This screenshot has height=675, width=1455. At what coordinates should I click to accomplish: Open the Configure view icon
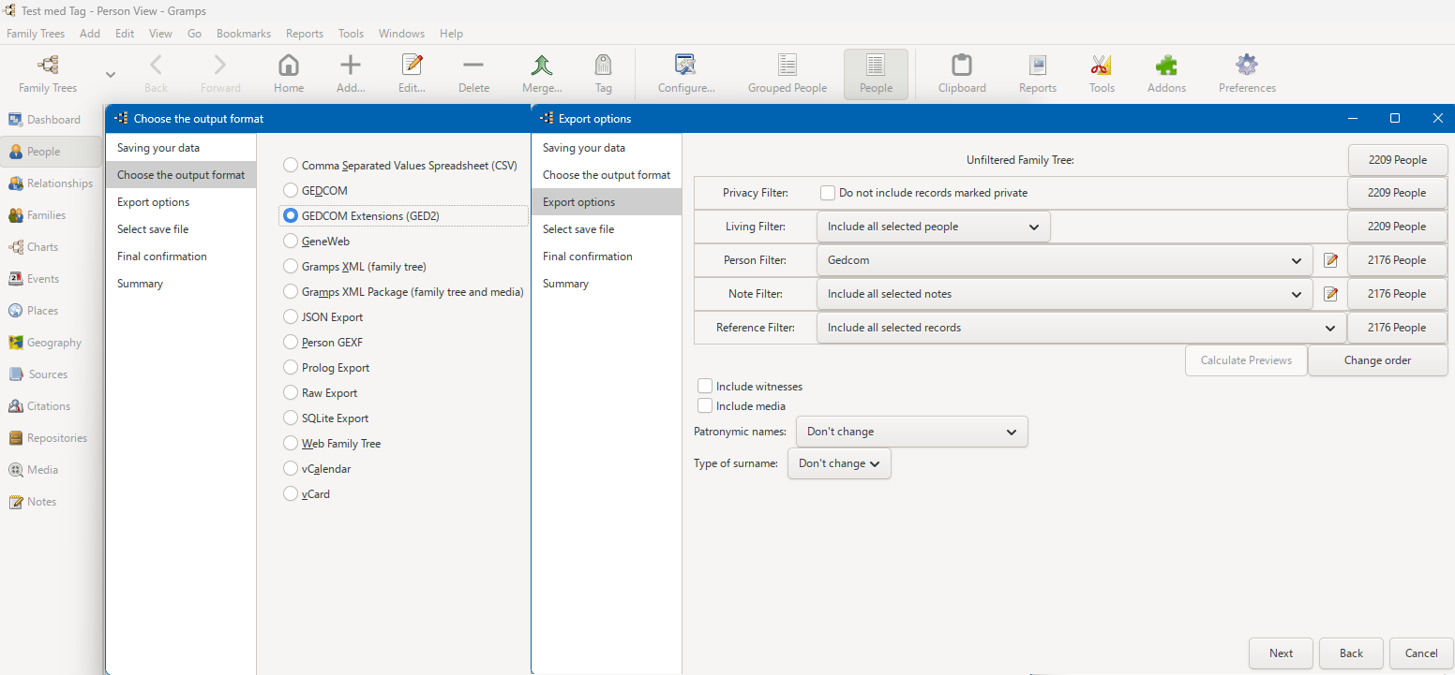[686, 65]
